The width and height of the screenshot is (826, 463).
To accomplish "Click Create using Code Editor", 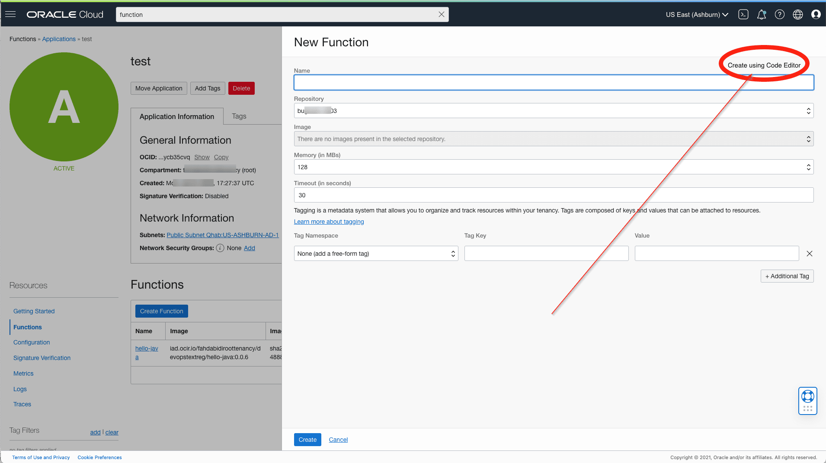I will pyautogui.click(x=764, y=65).
